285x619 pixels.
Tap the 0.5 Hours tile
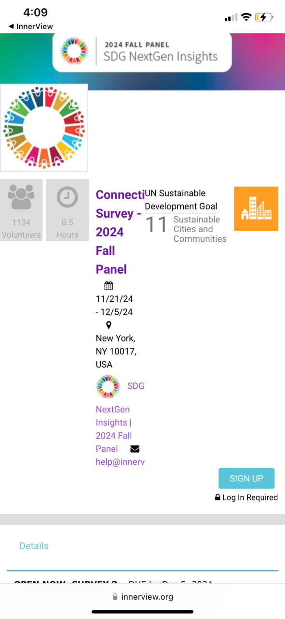[67, 210]
